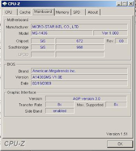Screen dimensions: 136x151
Task: Click the Version 1.51 text
Action: (117, 134)
